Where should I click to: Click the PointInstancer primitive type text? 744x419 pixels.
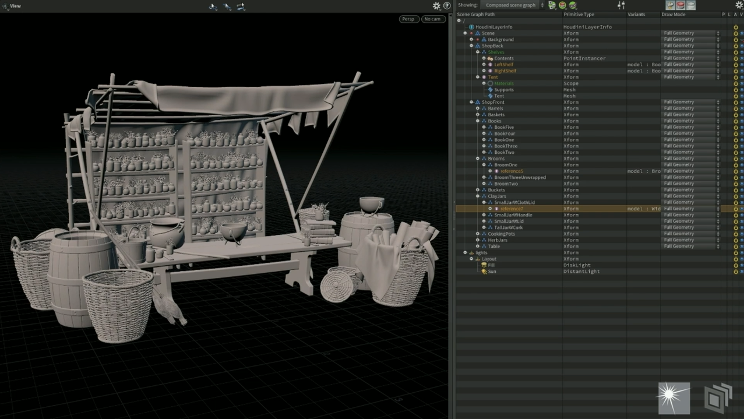tap(584, 58)
